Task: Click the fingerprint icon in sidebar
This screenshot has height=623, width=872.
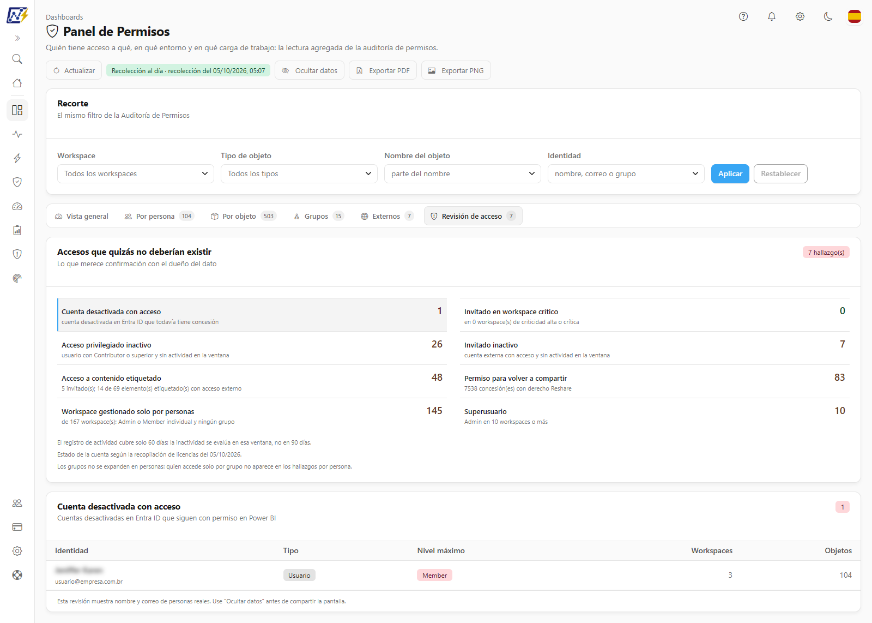Action: (17, 278)
